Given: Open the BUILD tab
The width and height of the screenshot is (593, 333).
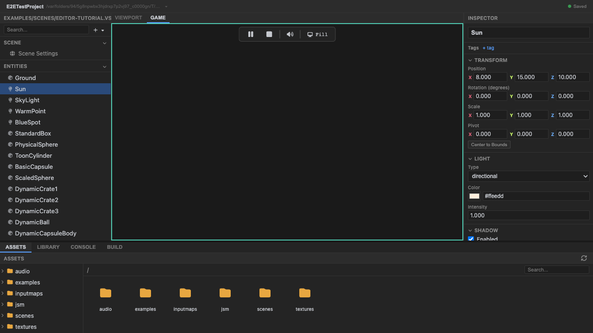Looking at the screenshot, I should 114,247.
